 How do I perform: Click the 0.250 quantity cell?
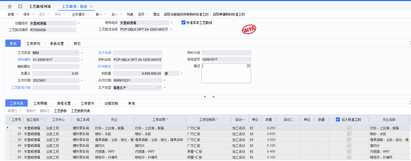(x=269, y=128)
